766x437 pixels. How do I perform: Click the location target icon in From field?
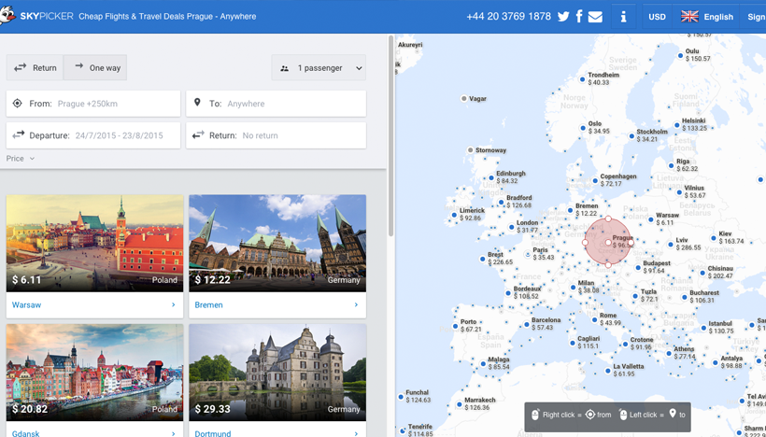click(x=18, y=104)
